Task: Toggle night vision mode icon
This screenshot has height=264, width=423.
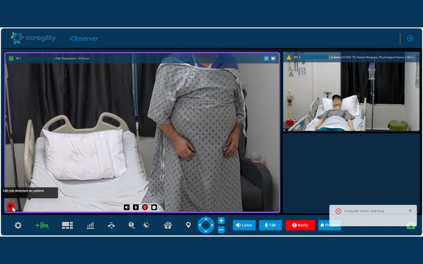Action: coord(146,225)
